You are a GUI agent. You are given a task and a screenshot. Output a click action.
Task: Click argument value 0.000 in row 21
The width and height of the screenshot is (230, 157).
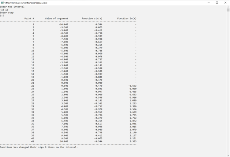[x=65, y=83]
